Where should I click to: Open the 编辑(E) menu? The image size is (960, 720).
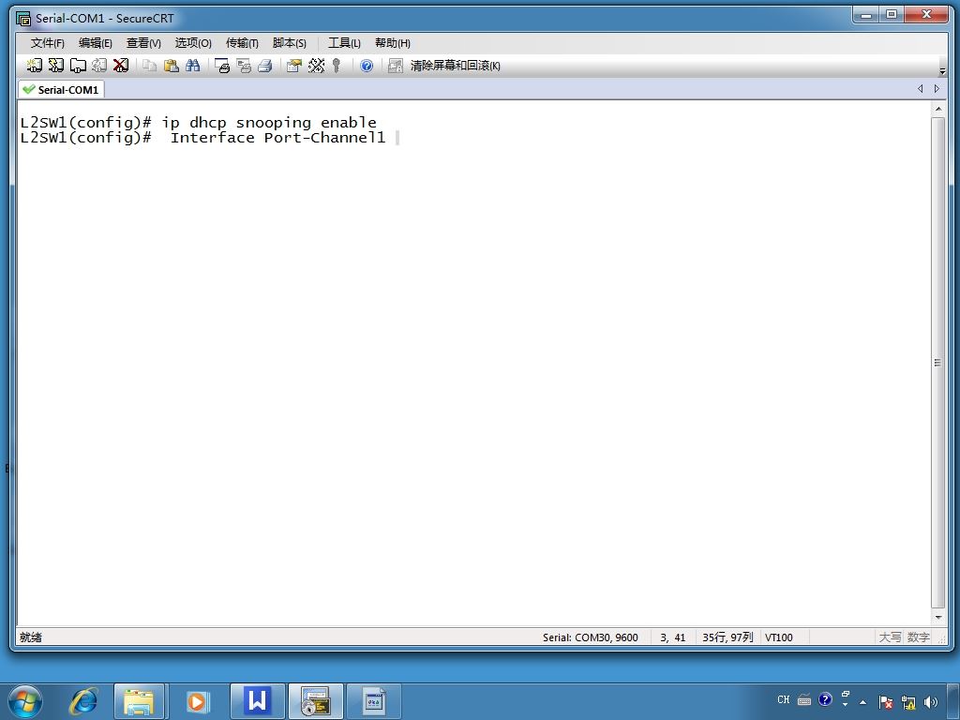[x=95, y=43]
